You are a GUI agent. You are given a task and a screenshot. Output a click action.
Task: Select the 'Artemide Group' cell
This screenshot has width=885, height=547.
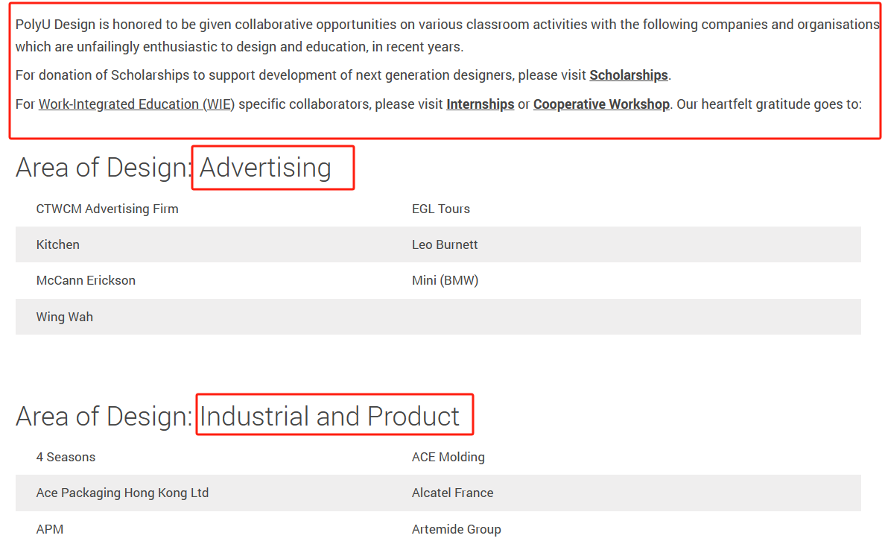pos(457,530)
